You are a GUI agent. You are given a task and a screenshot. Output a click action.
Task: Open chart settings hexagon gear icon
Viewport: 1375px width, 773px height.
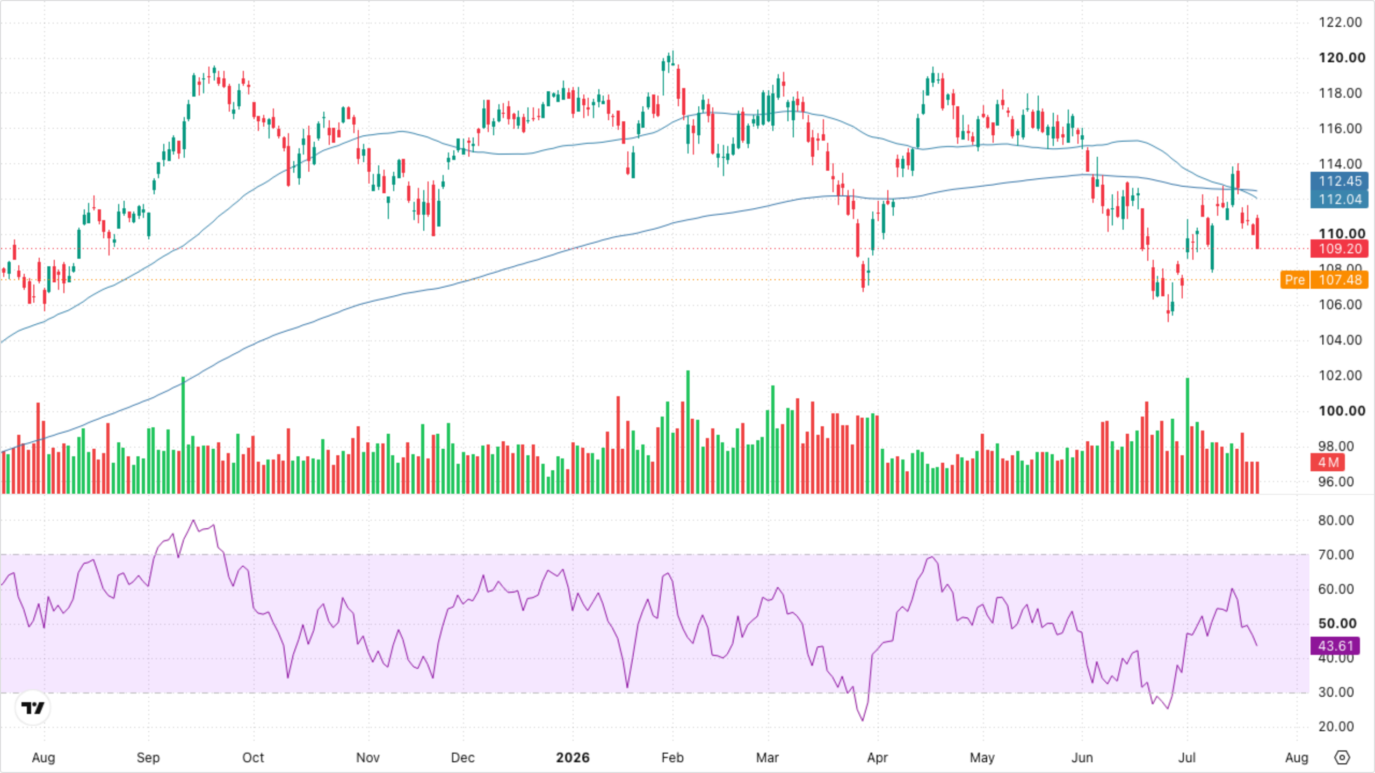1342,757
